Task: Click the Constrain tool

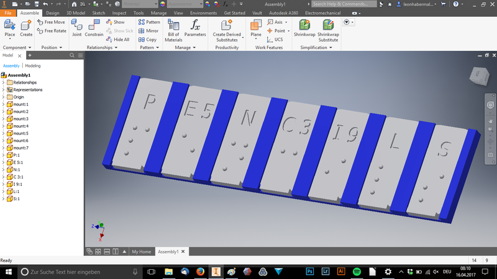Action: pos(94,29)
